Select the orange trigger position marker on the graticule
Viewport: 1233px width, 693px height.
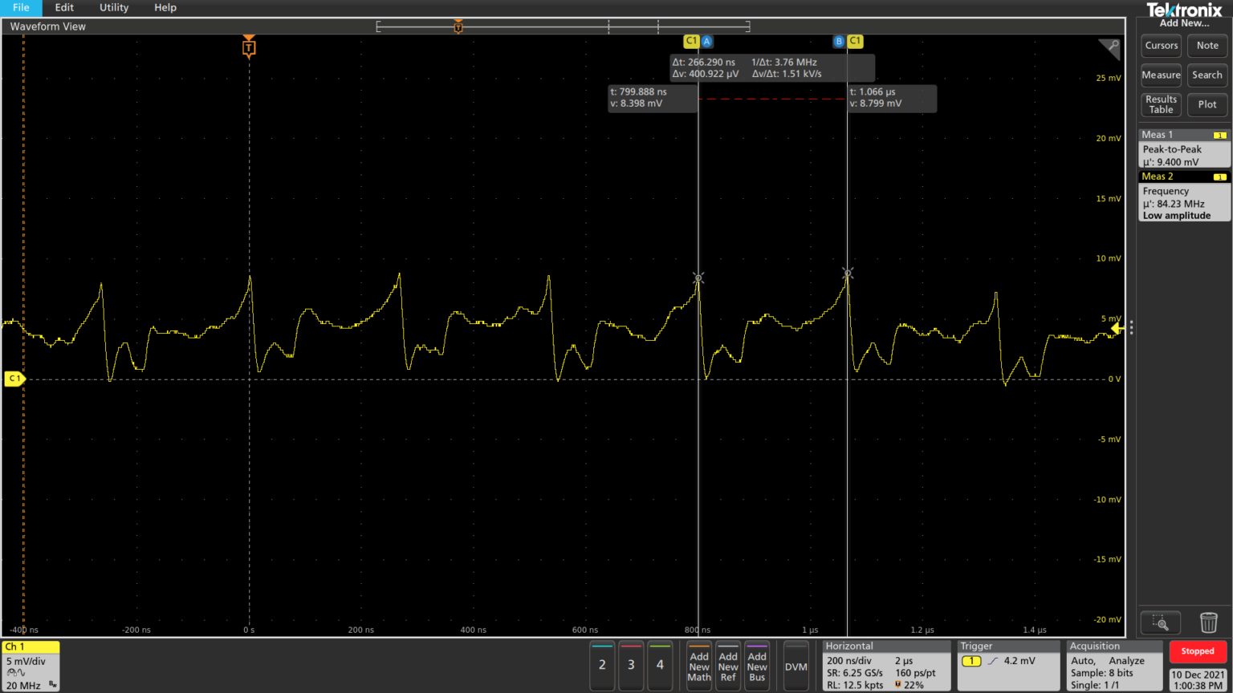coord(249,48)
